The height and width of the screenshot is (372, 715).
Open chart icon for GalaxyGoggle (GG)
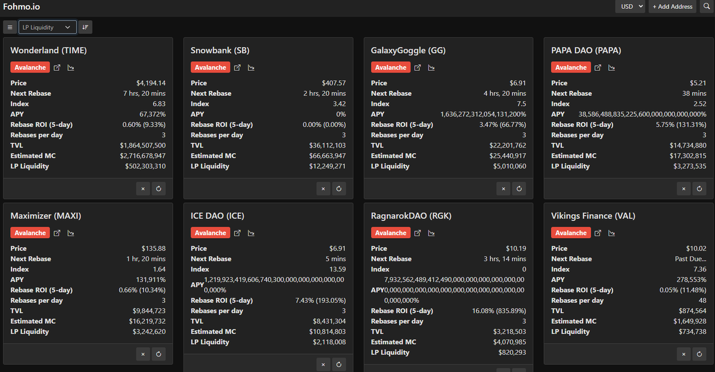point(431,68)
